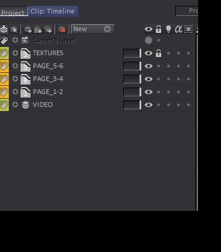221x252 pixels.
Task: Click the eye column header icon
Action: coord(148,29)
